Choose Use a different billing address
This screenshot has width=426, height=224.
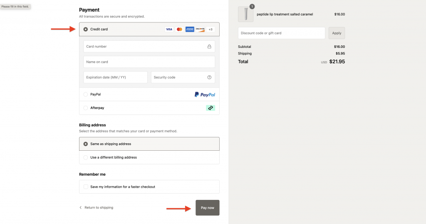(86, 157)
